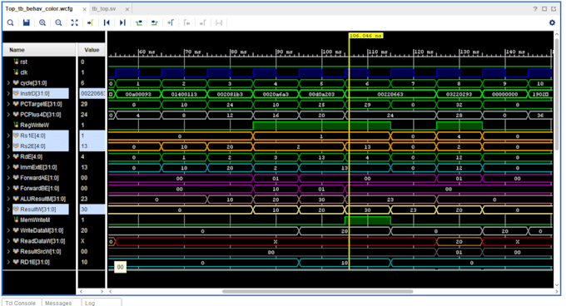Expand the cycle[31:0] signal bus
Image resolution: width=566 pixels, height=306 pixels.
tap(8, 83)
